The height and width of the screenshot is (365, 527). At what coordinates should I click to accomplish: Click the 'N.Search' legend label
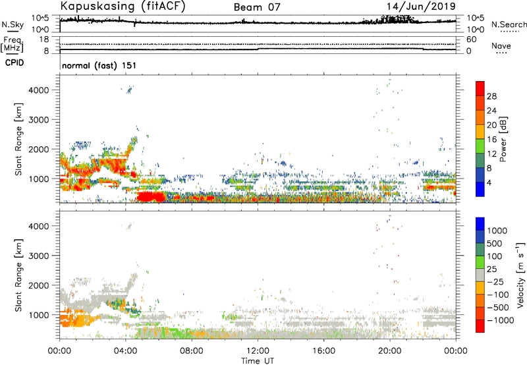click(509, 24)
